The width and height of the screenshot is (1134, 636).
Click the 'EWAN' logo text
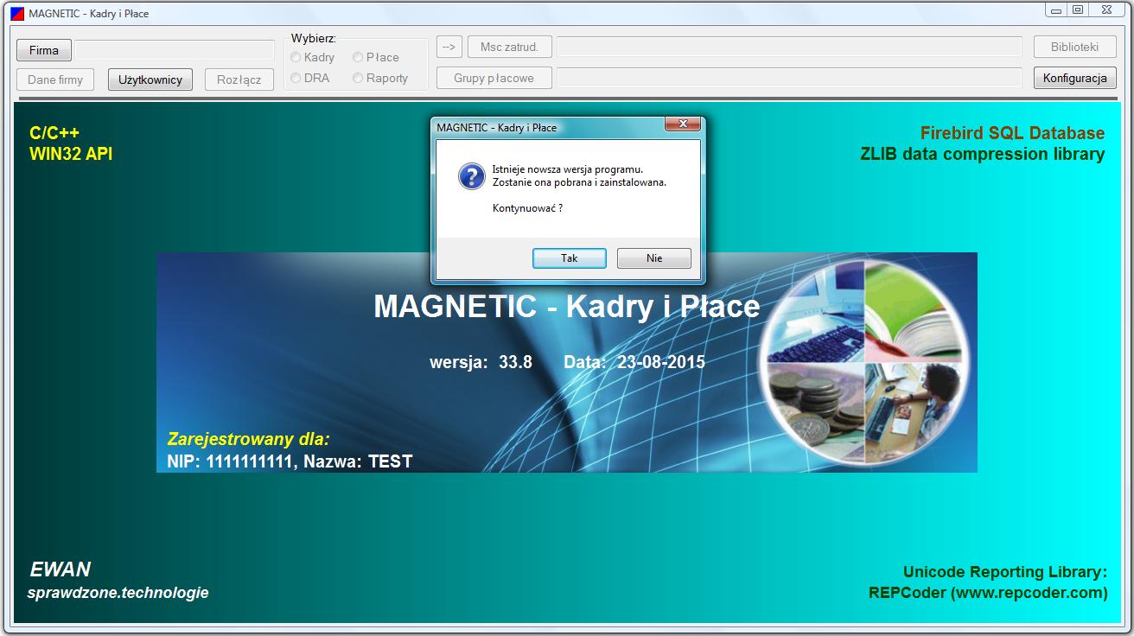pos(61,569)
